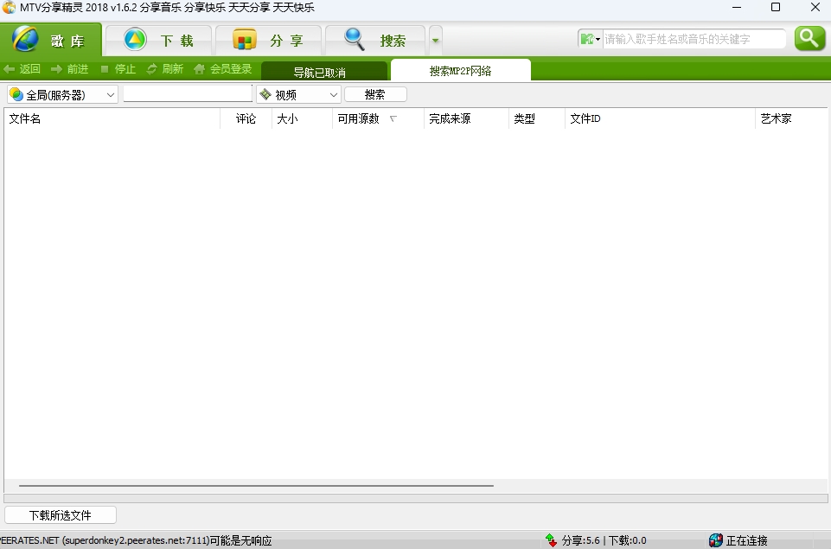Reload page with 刷新 button
Viewport: 831px width, 549px height.
point(165,69)
